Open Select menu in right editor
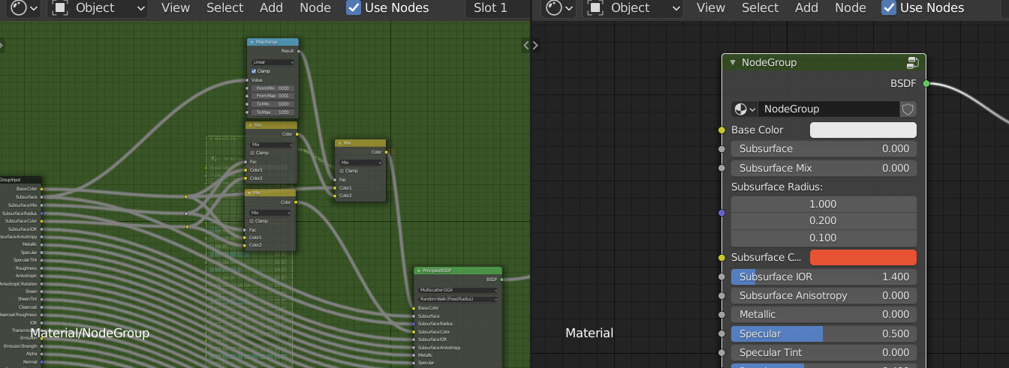Viewport: 1009px width, 368px height. pos(760,7)
